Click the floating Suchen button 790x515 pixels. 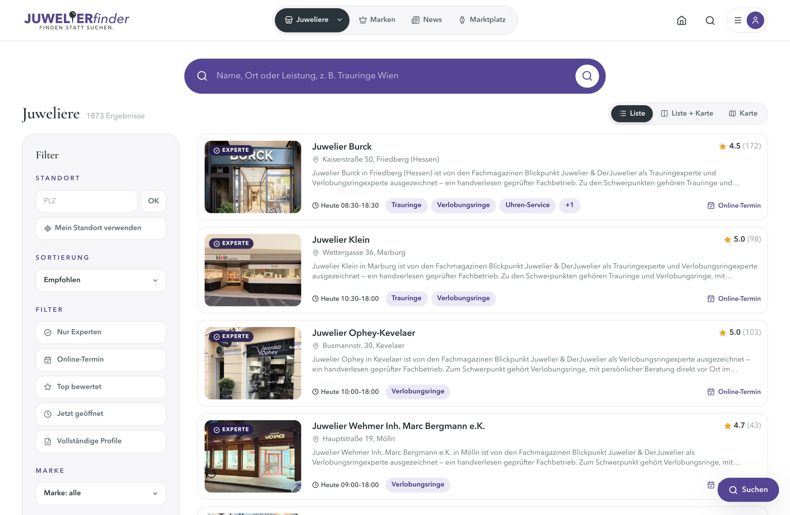[x=748, y=490]
